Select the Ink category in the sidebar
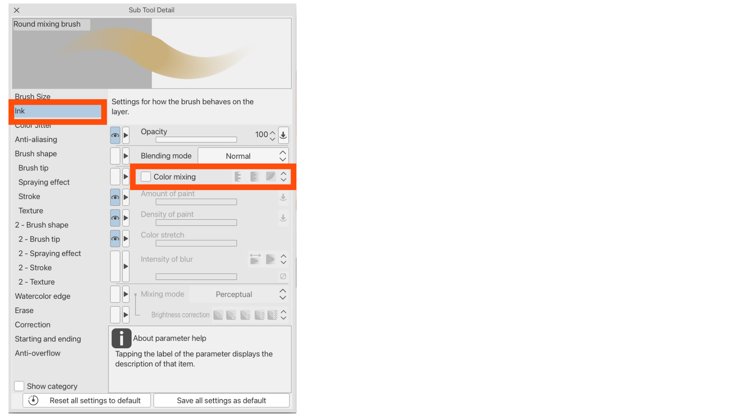This screenshot has width=741, height=417. (57, 111)
